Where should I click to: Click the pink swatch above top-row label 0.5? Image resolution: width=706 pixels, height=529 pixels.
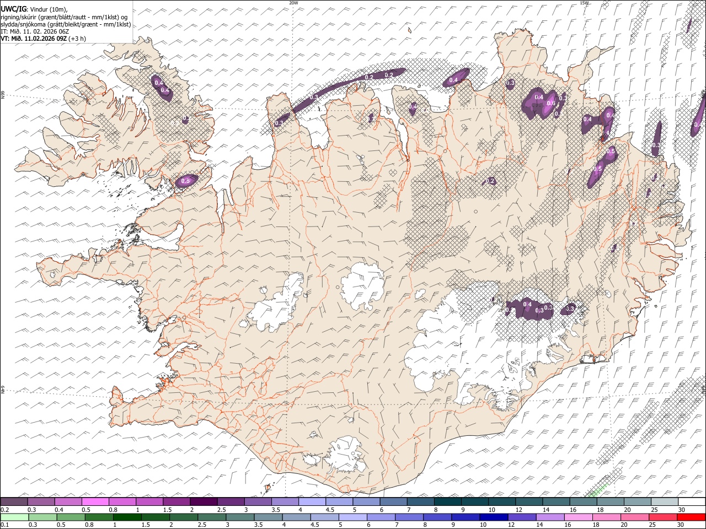coord(95,501)
